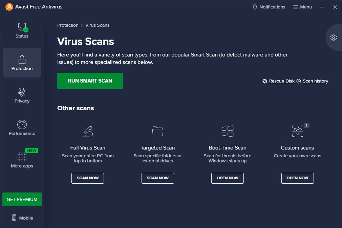The image size is (342, 228).
Task: Click the Virus Scans page heading
Action: point(85,41)
